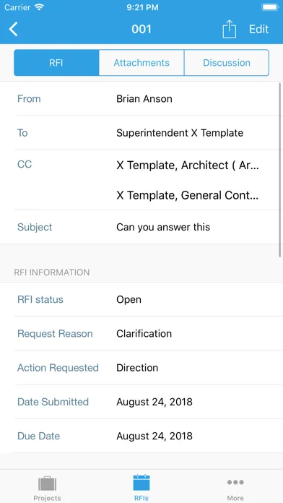Tap the Due Date August 24 value
The width and height of the screenshot is (283, 503).
[x=154, y=436]
